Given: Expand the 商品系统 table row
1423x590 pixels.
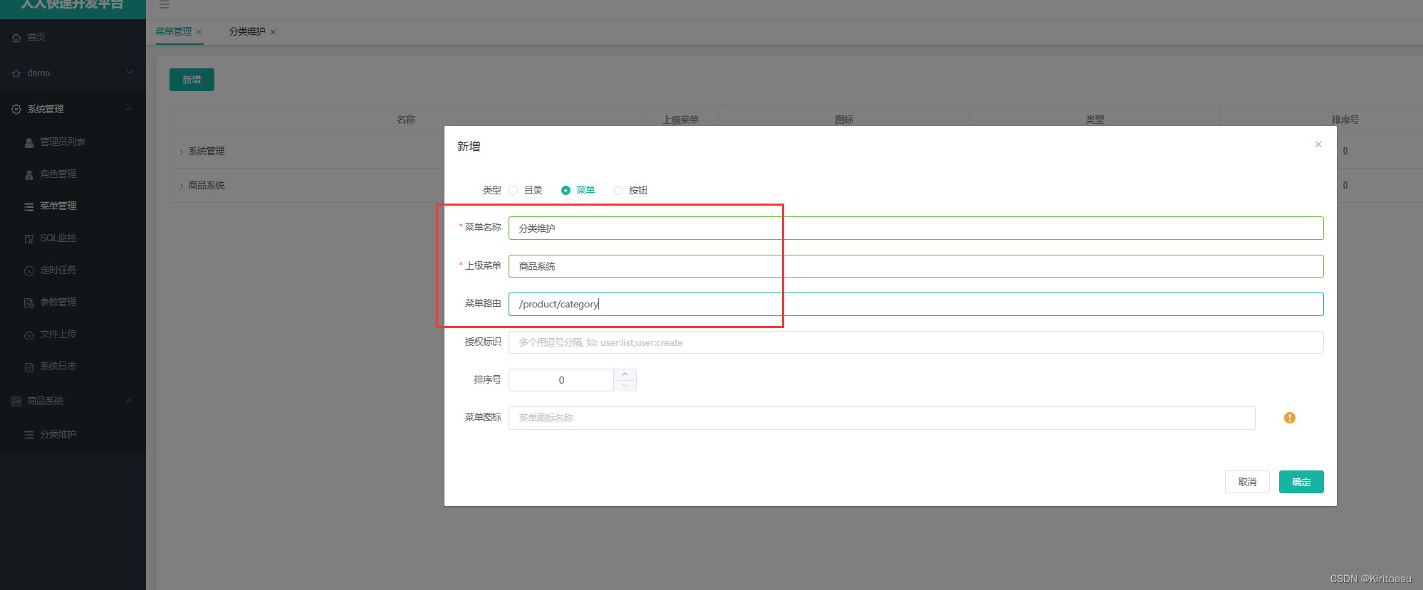Looking at the screenshot, I should coord(182,186).
